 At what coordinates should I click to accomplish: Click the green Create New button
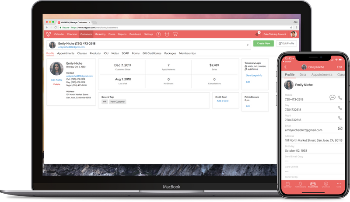point(263,43)
